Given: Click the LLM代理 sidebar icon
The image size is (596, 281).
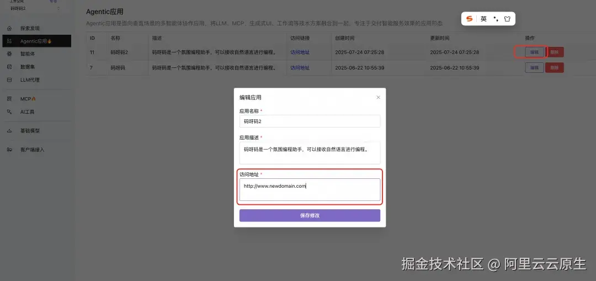Looking at the screenshot, I should (x=9, y=80).
